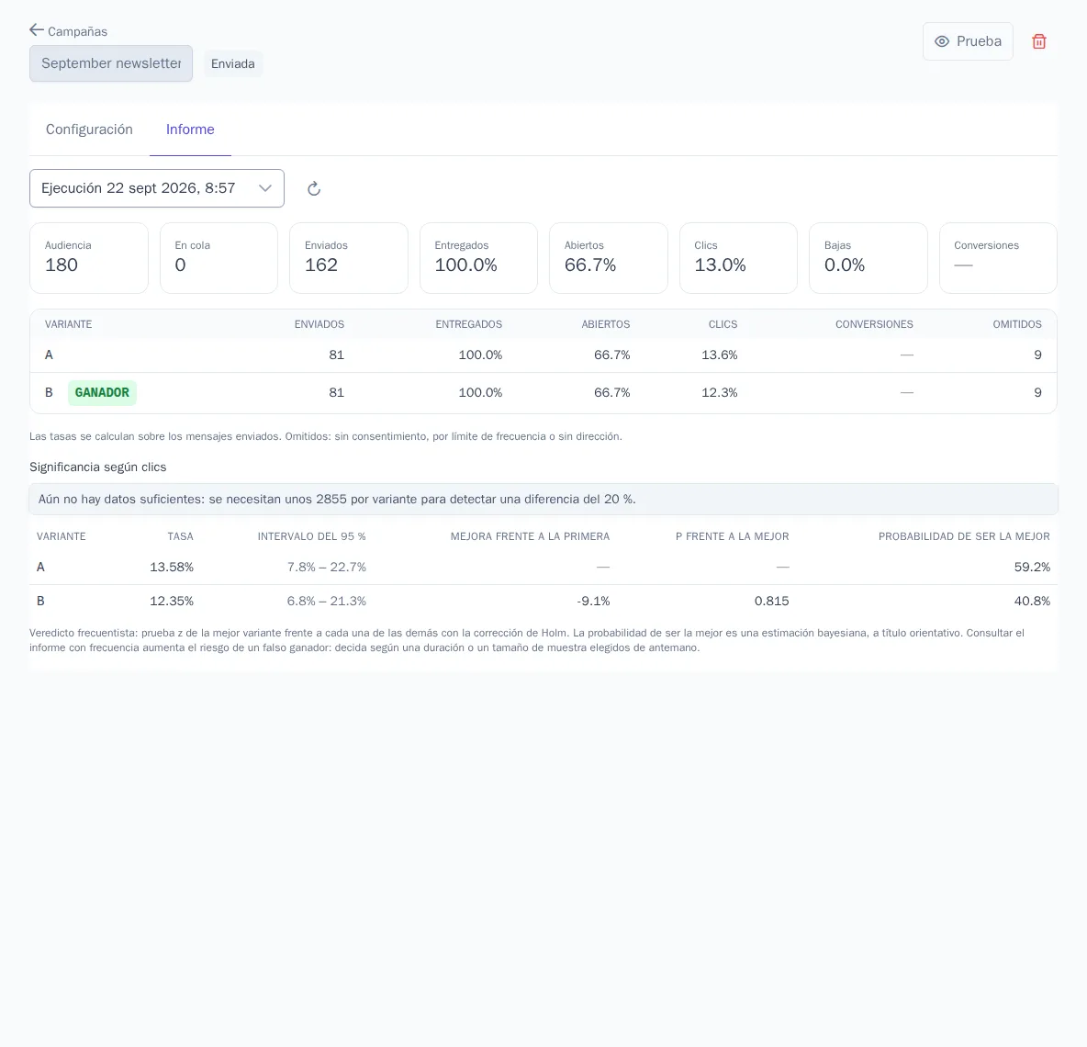Click the Conversiones stat card

pyautogui.click(x=998, y=258)
